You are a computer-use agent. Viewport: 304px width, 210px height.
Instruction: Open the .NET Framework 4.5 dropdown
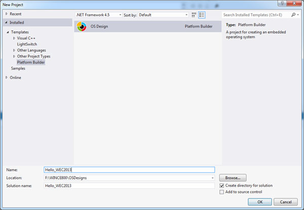99,15
